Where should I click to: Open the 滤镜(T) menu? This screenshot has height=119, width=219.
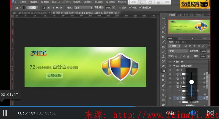(88, 2)
